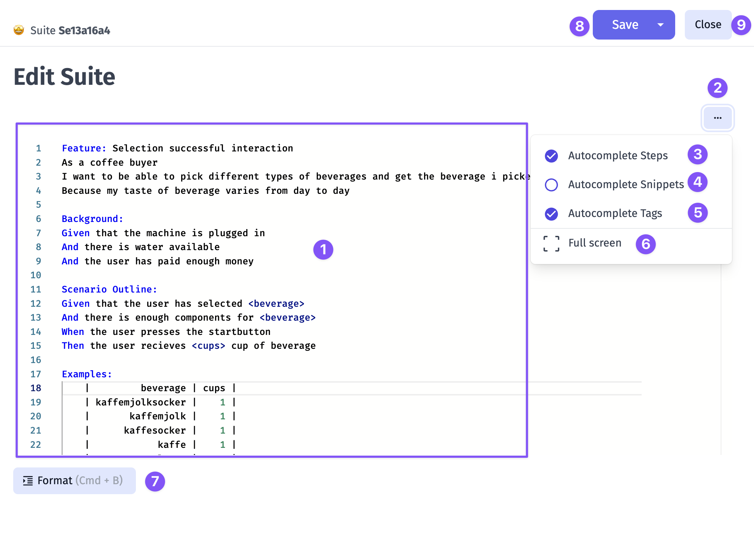Click the Save button
The width and height of the screenshot is (754, 533).
point(625,25)
